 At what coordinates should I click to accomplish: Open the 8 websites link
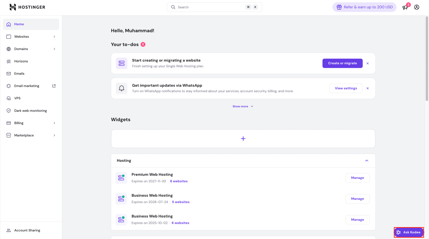179,181
